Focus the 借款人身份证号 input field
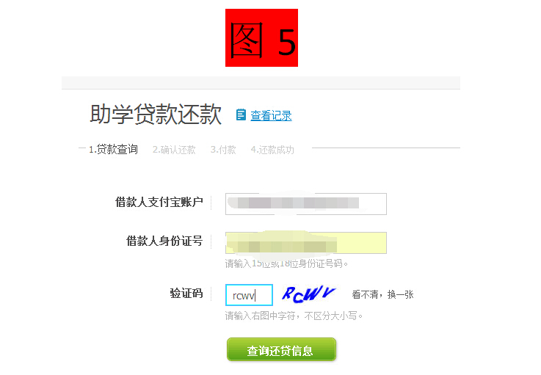 (306, 243)
